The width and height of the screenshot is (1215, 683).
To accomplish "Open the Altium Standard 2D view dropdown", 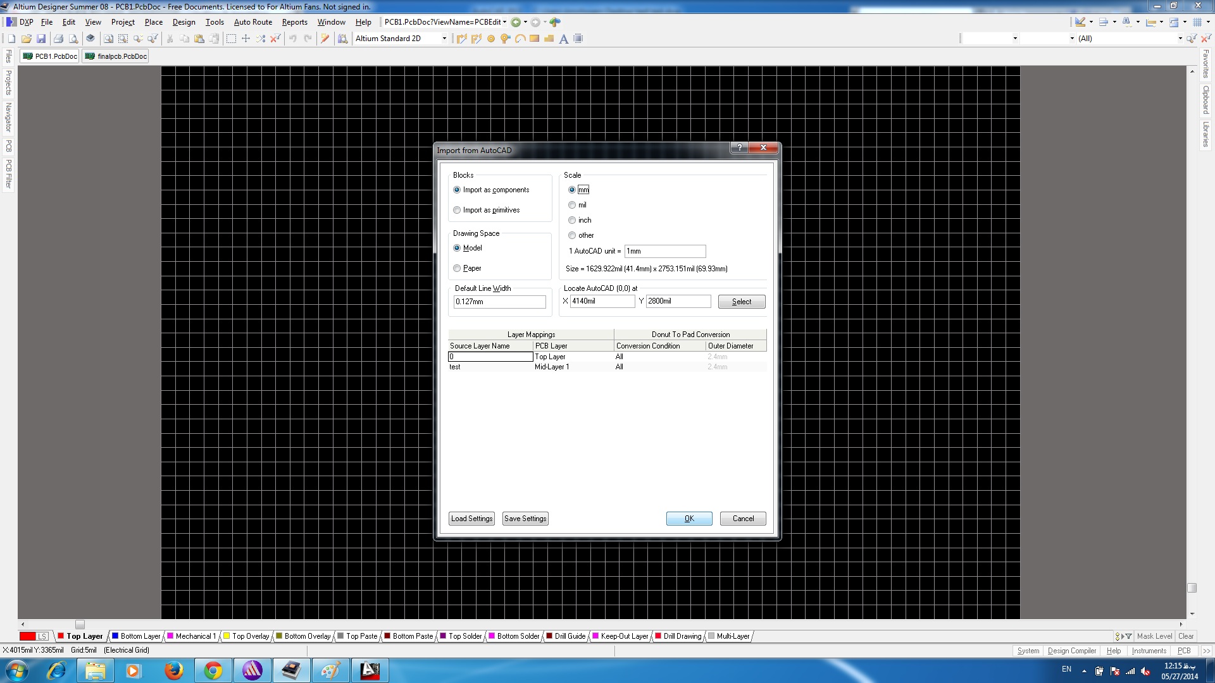I will [444, 39].
